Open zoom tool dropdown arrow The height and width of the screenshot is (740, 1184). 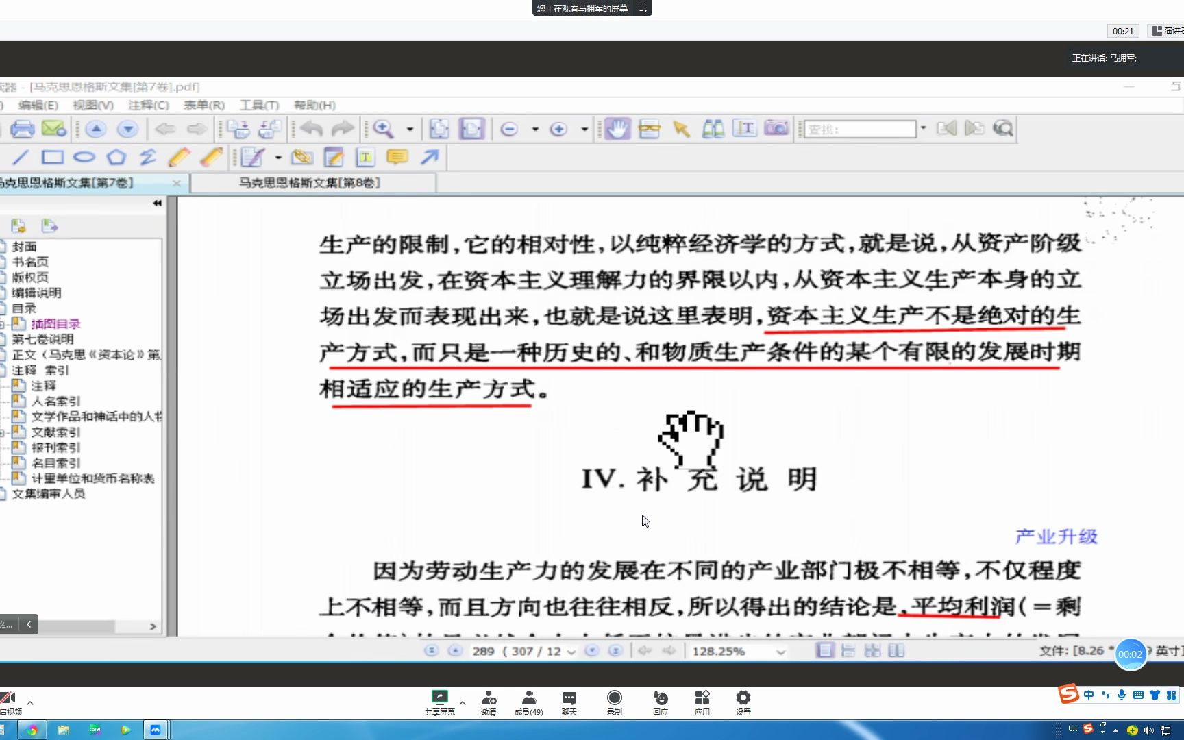[x=410, y=129]
